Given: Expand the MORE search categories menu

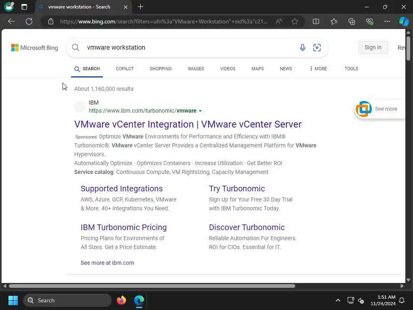Looking at the screenshot, I should pyautogui.click(x=318, y=69).
